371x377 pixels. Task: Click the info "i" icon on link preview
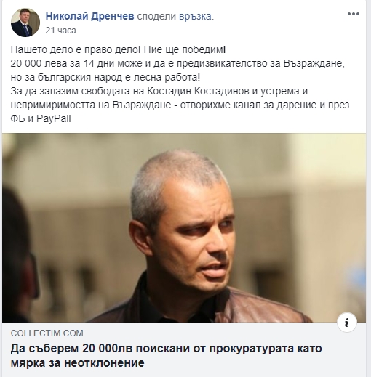click(x=347, y=323)
